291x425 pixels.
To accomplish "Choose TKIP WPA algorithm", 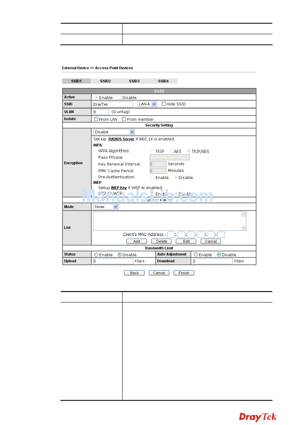I will pyautogui.click(x=153, y=151).
